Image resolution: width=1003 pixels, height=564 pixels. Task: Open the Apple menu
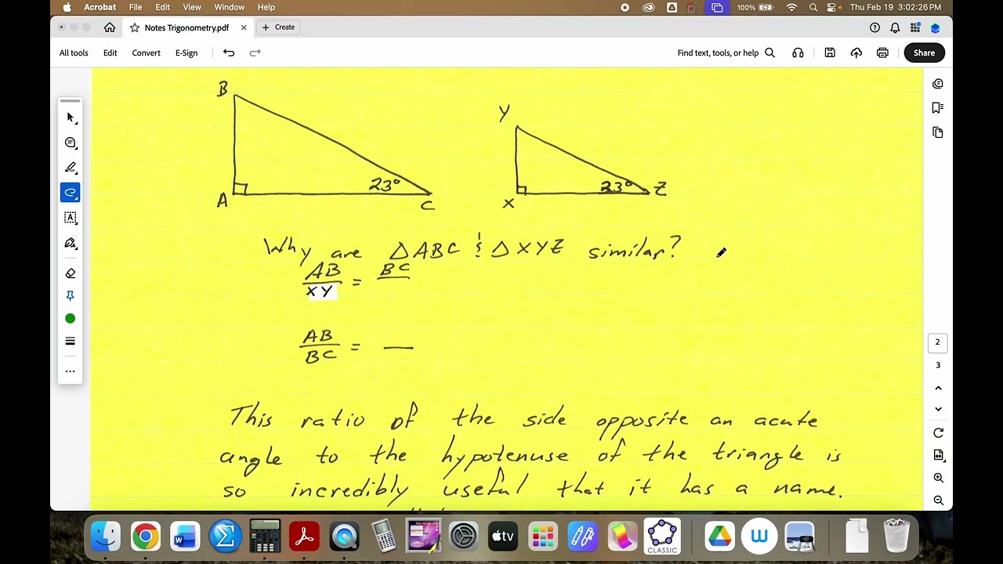[x=67, y=7]
